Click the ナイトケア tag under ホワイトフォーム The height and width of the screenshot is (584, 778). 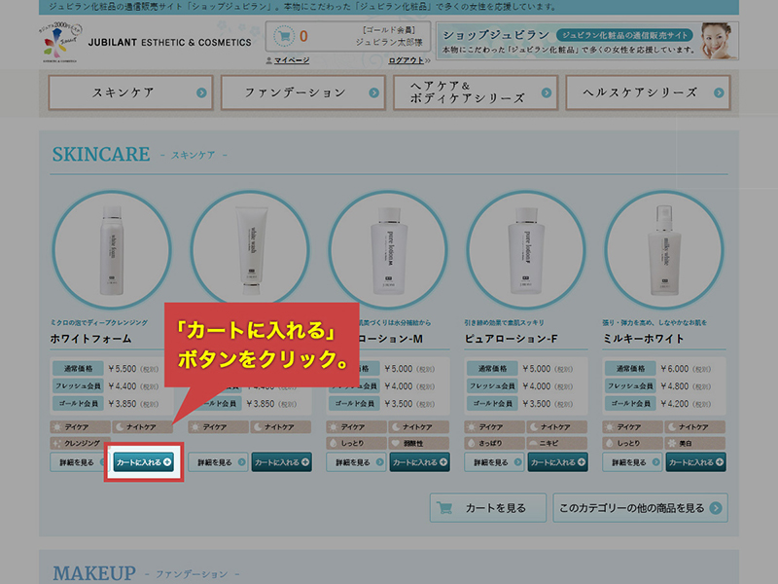tap(142, 427)
